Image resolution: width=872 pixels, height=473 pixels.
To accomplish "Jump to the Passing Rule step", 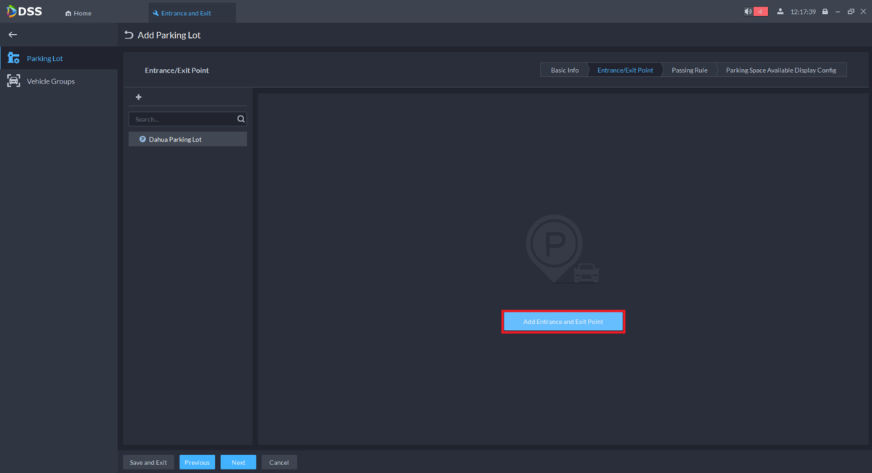I will (x=689, y=70).
